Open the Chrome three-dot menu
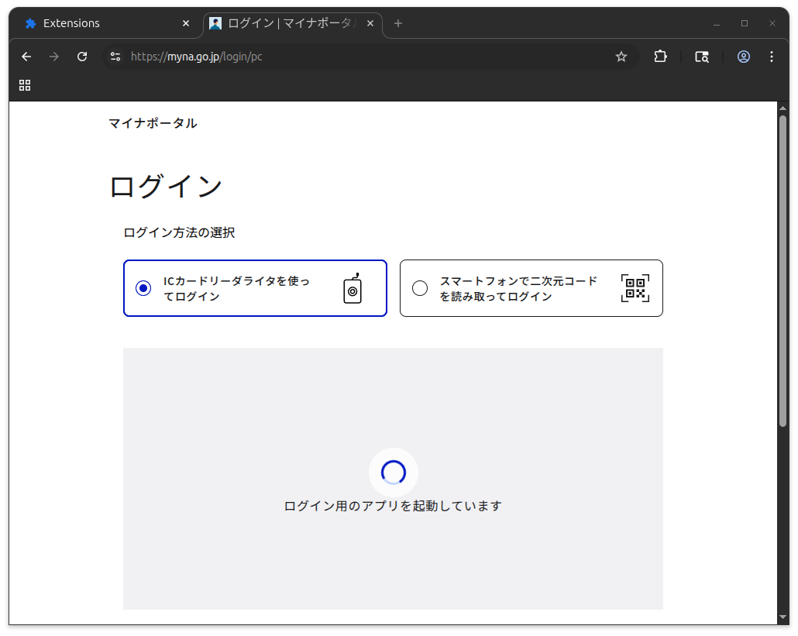This screenshot has height=636, width=798. click(x=771, y=57)
